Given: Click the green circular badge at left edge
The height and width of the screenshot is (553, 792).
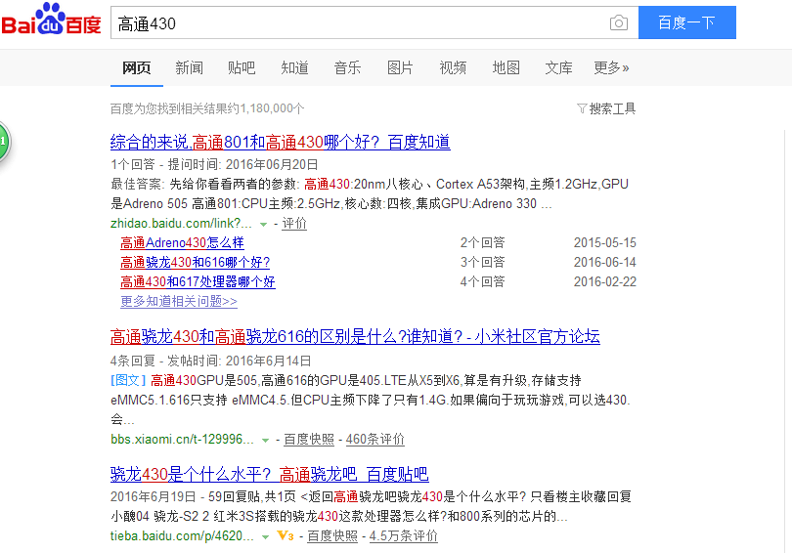Looking at the screenshot, I should tap(4, 142).
